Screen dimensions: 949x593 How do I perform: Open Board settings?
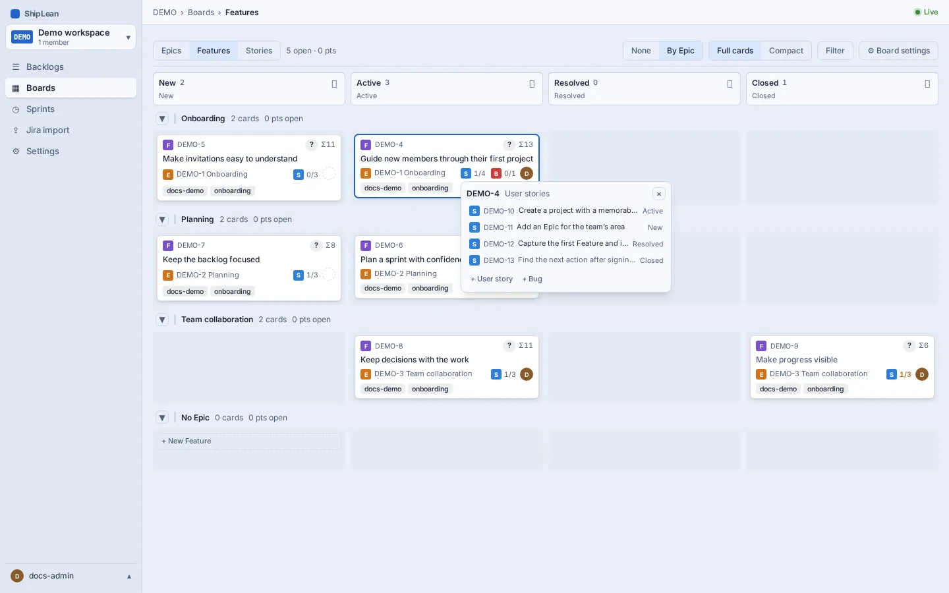[x=898, y=51]
